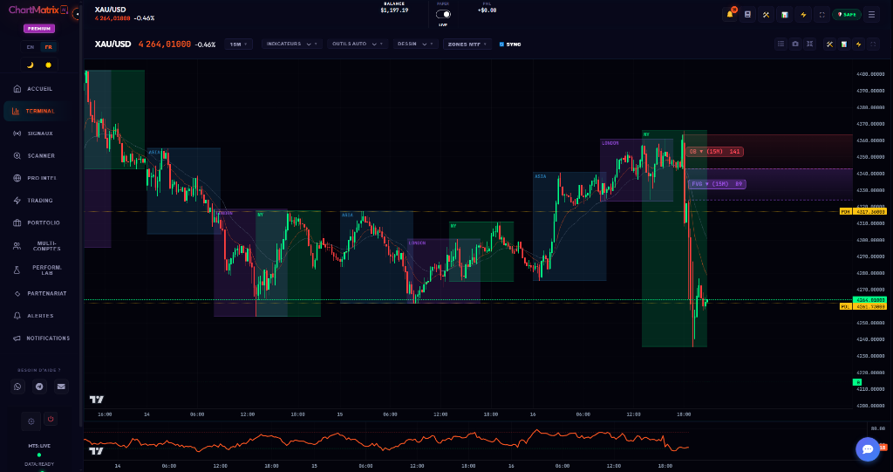Open the Zones MTF dropdown
The image size is (893, 472).
click(x=467, y=44)
